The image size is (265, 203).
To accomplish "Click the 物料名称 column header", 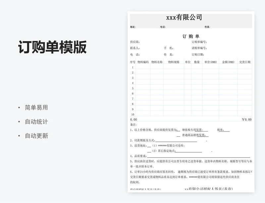I will coord(157,62).
